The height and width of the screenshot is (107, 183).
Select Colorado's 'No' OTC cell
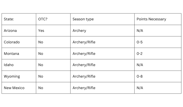41,42
